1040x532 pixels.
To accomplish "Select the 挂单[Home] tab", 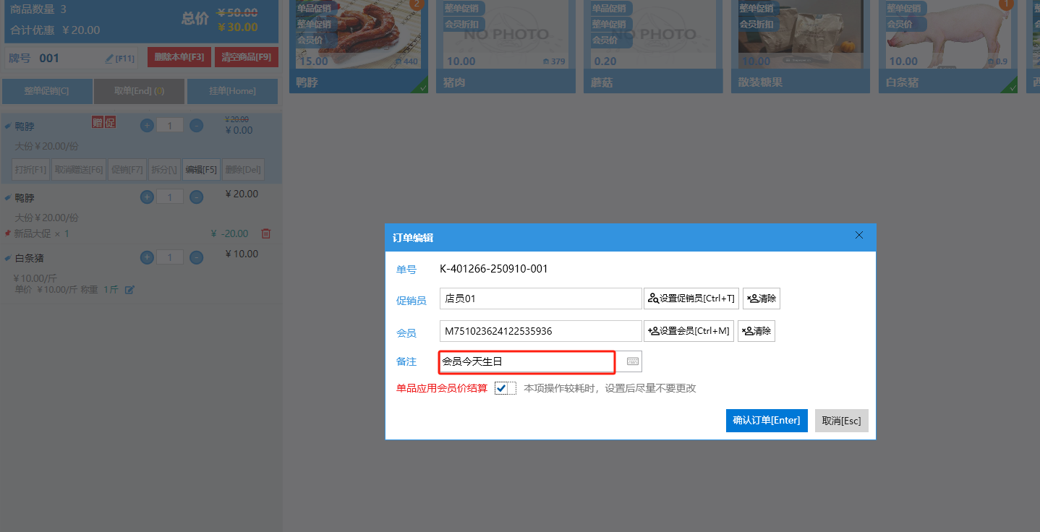I will (x=232, y=92).
